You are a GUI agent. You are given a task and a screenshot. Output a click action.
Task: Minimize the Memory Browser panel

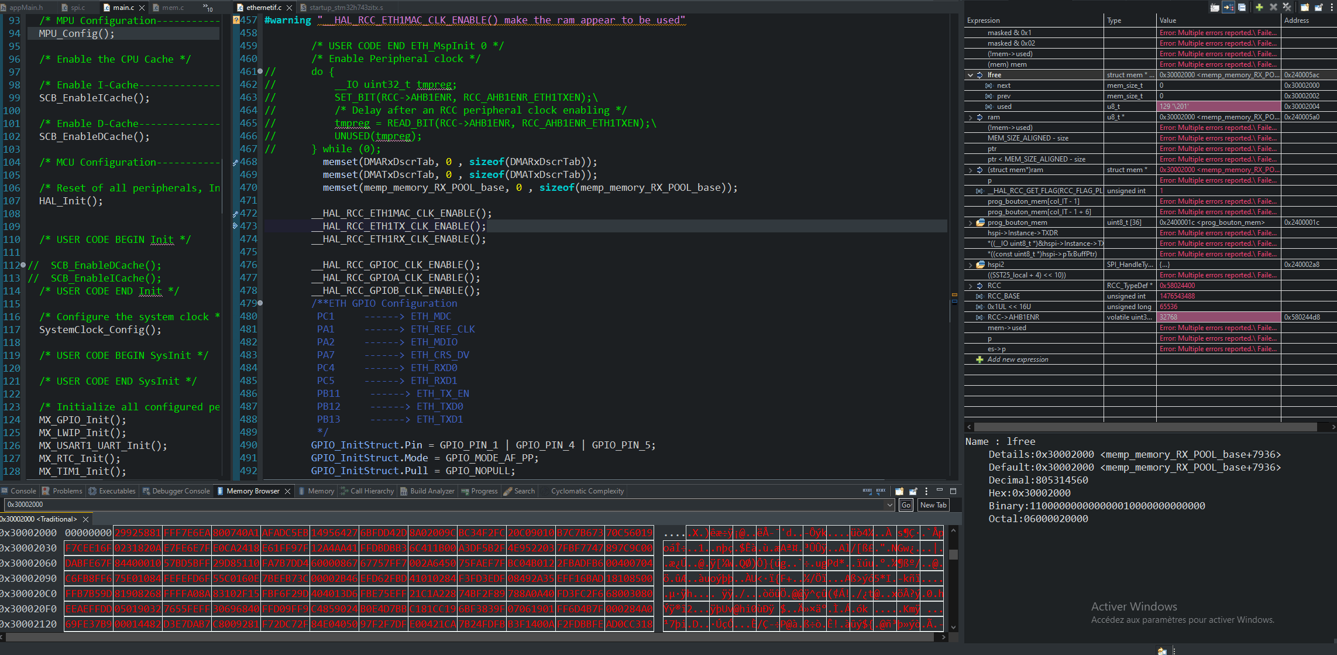(x=941, y=491)
